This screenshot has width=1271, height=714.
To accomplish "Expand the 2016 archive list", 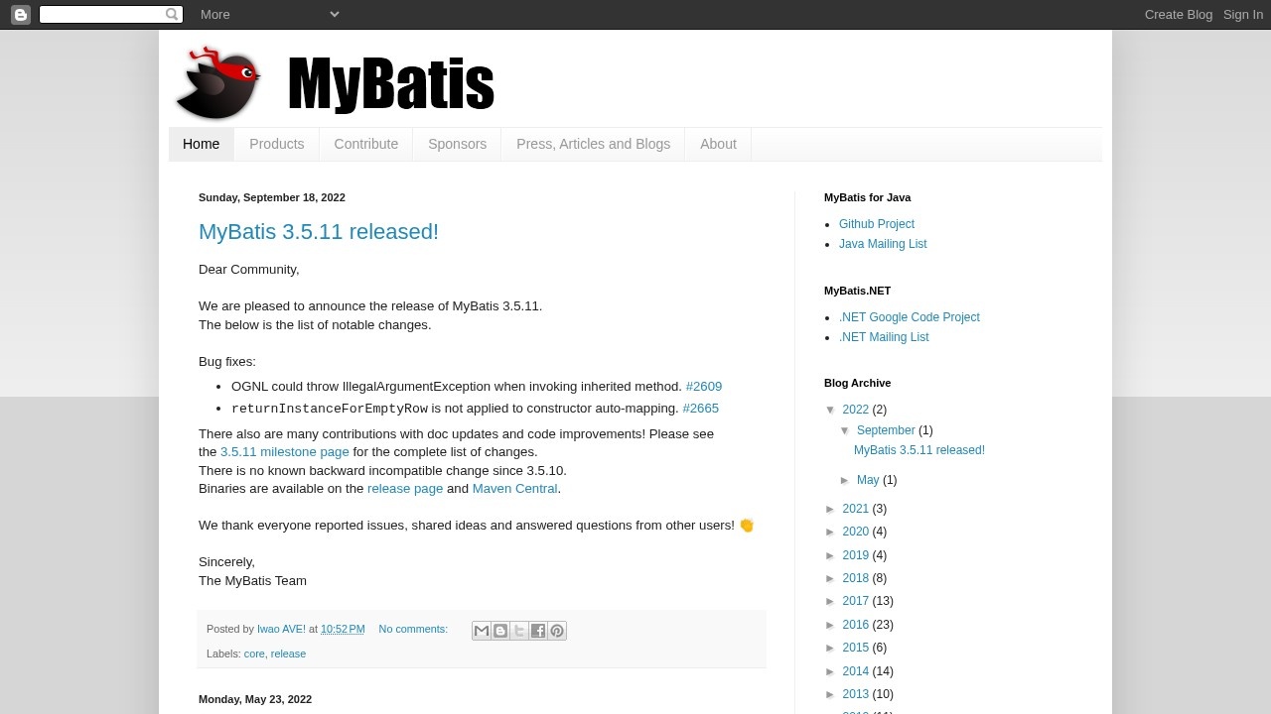I will click(832, 625).
